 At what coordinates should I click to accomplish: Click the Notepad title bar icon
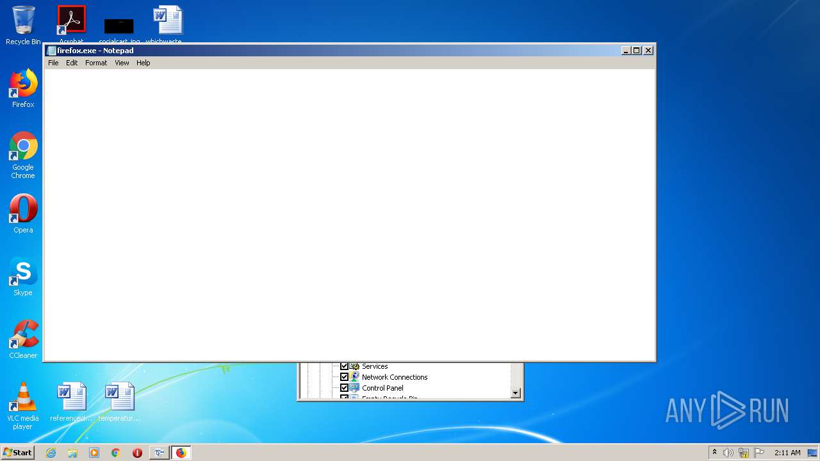pos(51,51)
